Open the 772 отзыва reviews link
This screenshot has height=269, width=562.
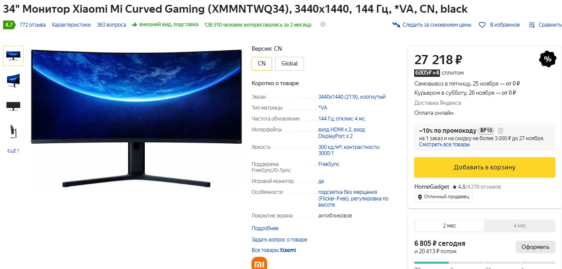(33, 25)
